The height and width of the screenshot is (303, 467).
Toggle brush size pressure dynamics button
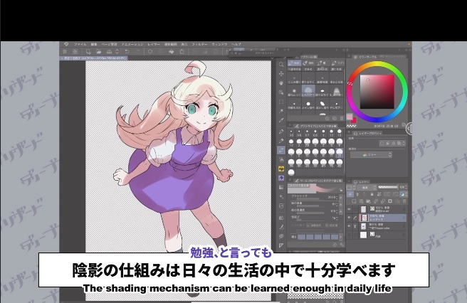tap(341, 197)
